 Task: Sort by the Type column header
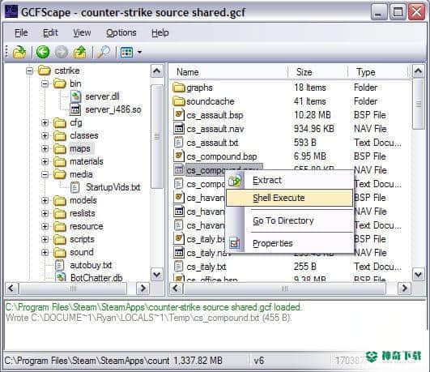tap(379, 72)
